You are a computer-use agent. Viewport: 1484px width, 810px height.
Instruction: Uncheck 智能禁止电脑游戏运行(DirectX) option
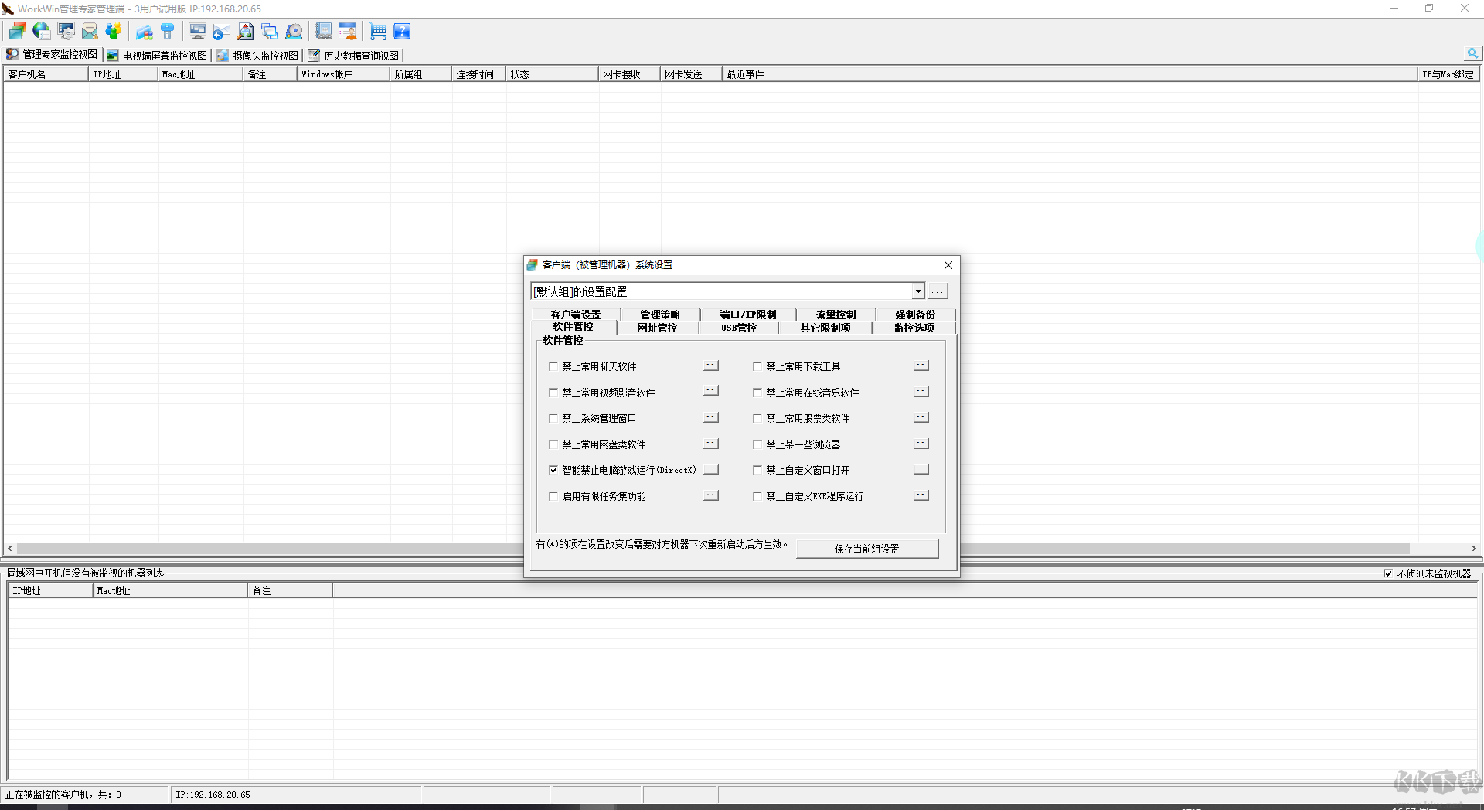tap(553, 470)
